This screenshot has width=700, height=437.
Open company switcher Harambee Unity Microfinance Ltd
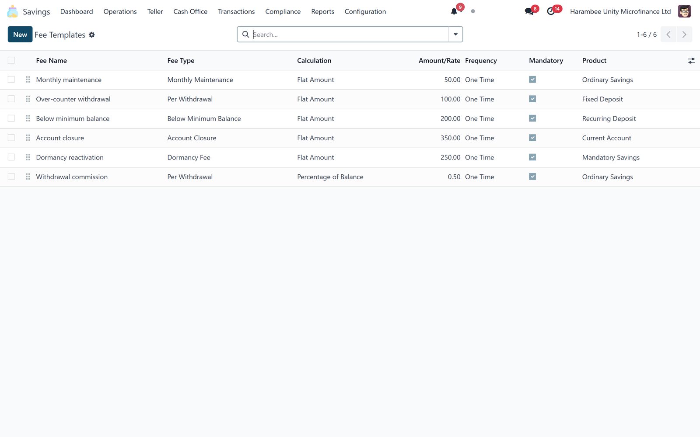pyautogui.click(x=620, y=12)
